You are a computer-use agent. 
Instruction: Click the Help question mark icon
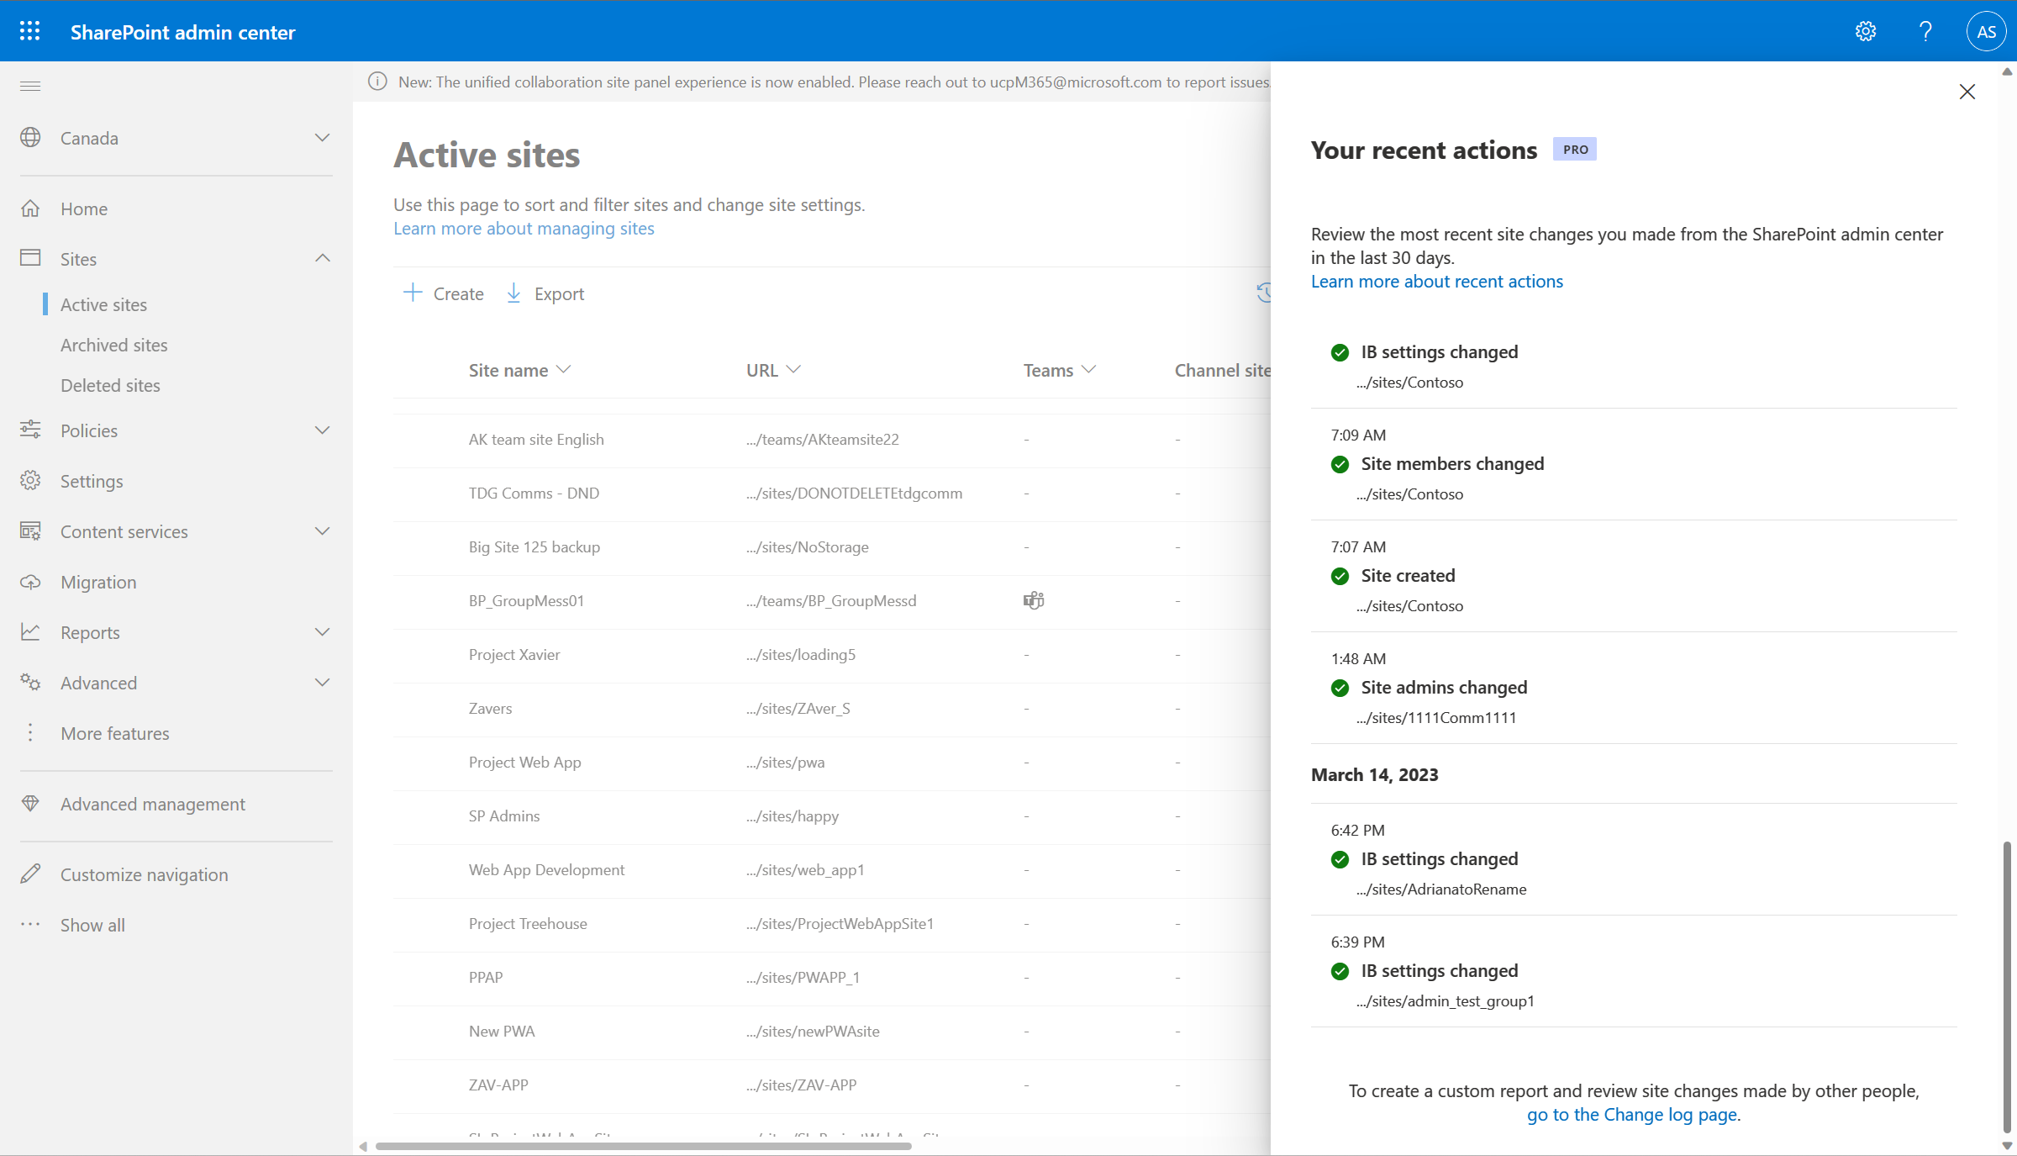click(1925, 30)
